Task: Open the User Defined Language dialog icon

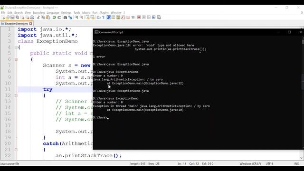Action: [113, 17]
